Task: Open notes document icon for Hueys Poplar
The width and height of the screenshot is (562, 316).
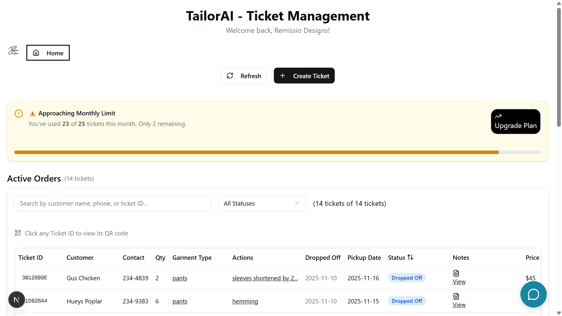Action: [456, 296]
